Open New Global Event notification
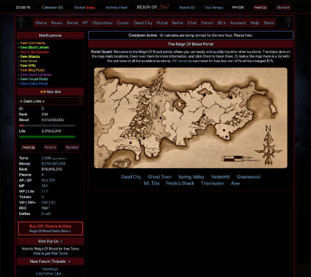The image size is (311, 277). pos(34,84)
